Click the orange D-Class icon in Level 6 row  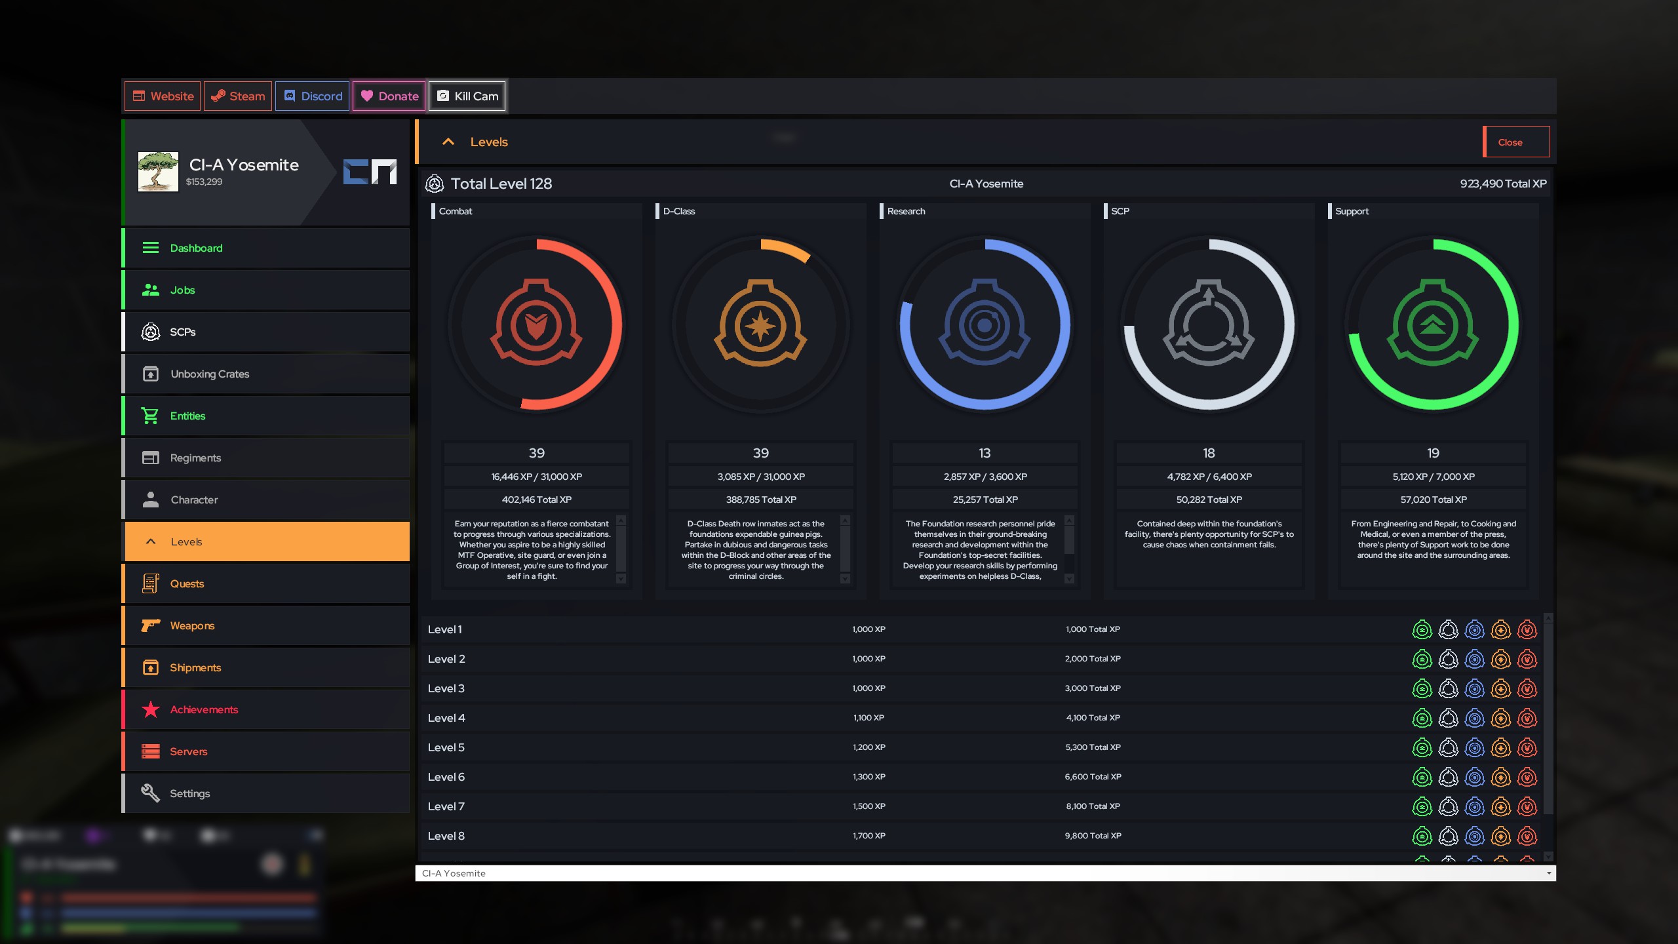point(1501,777)
